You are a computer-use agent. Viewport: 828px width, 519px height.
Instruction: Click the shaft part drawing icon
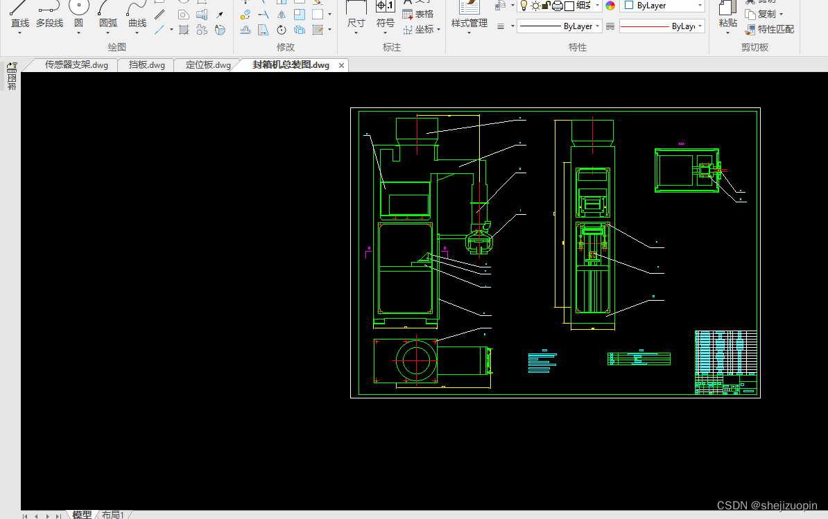(202, 15)
